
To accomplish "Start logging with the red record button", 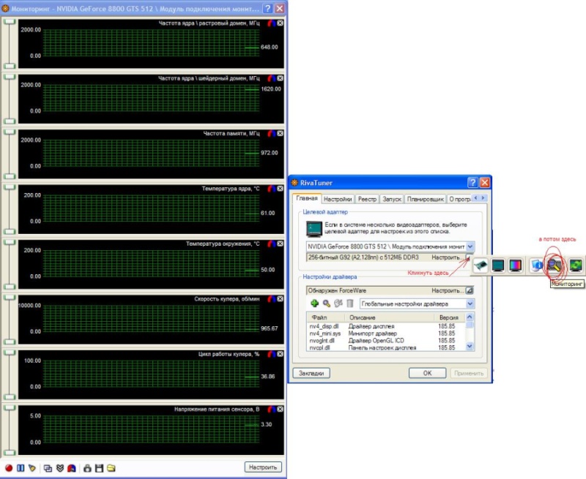I will pos(9,468).
